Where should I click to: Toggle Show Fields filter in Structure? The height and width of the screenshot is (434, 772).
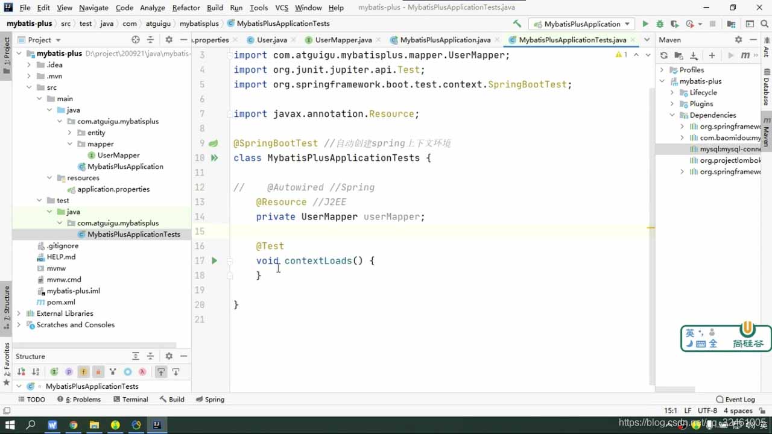point(83,372)
